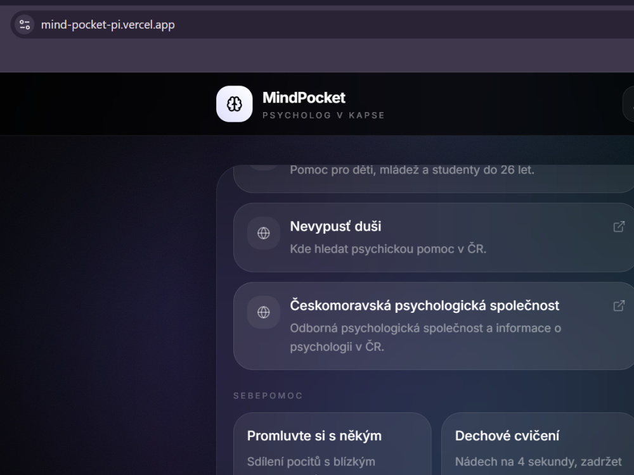
Task: Click external link icon on Českomoravská psychologická společnost
Action: (619, 306)
